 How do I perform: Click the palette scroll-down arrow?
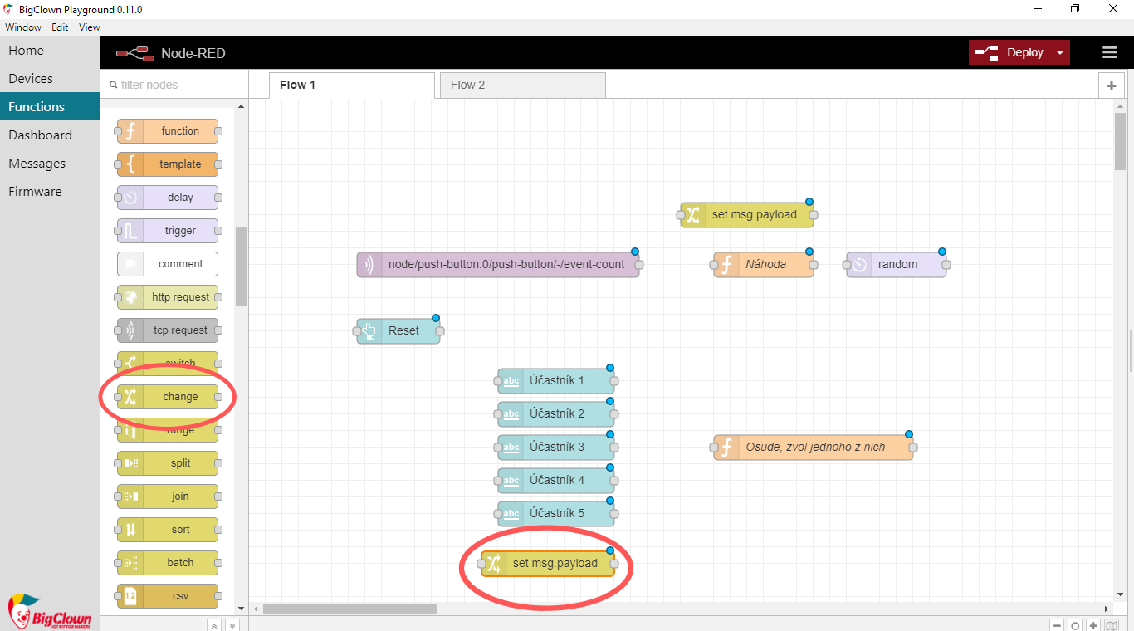[242, 608]
